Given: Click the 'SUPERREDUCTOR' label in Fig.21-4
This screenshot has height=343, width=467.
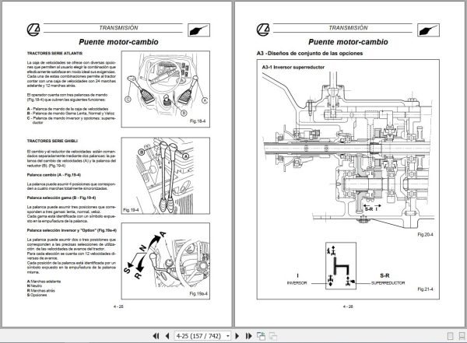Looking at the screenshot, I should click(388, 283).
